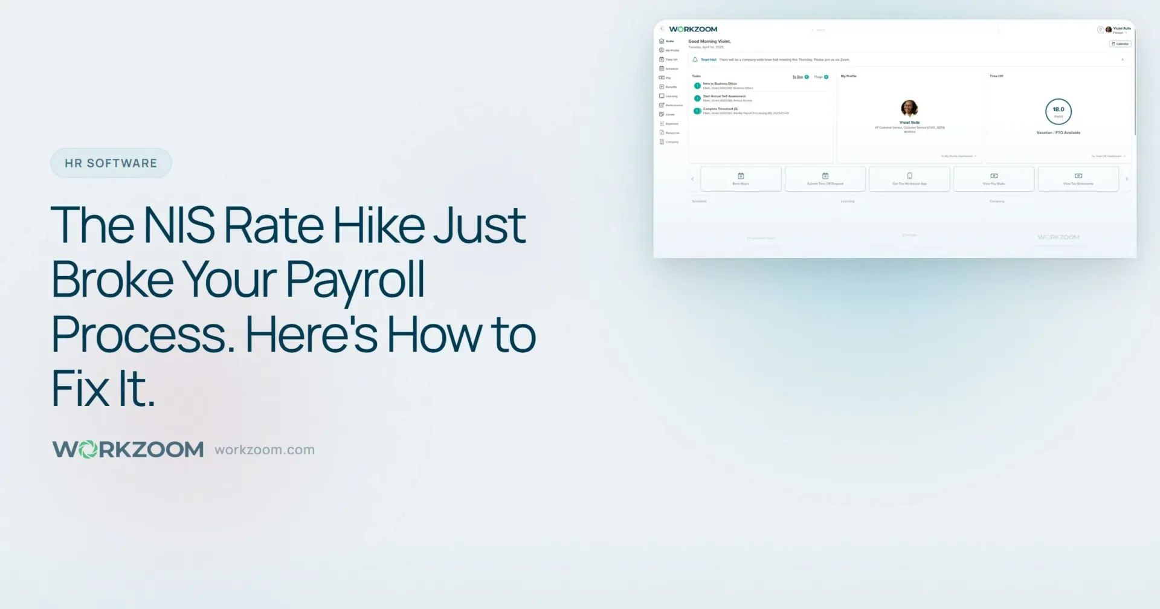Open the My Profile sidebar icon

[x=662, y=50]
